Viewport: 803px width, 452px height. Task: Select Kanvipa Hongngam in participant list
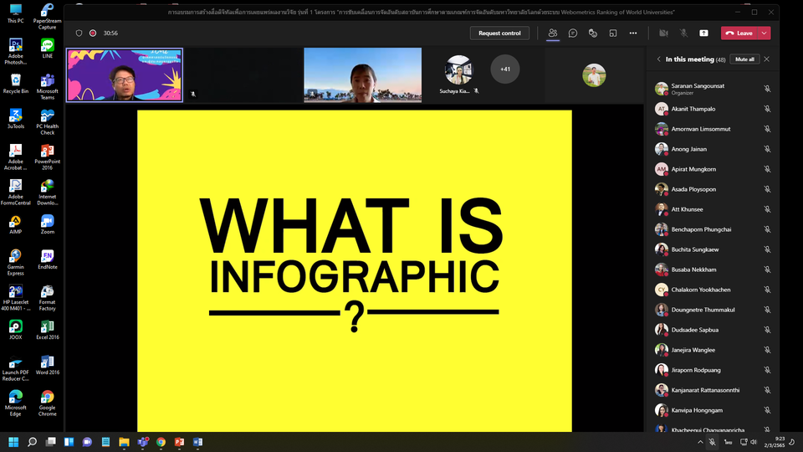pyautogui.click(x=713, y=410)
